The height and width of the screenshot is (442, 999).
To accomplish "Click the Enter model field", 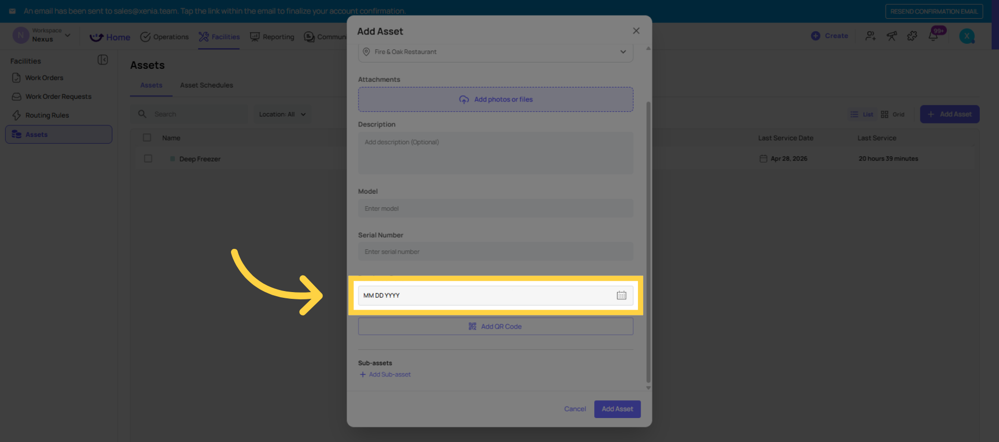I will point(495,208).
